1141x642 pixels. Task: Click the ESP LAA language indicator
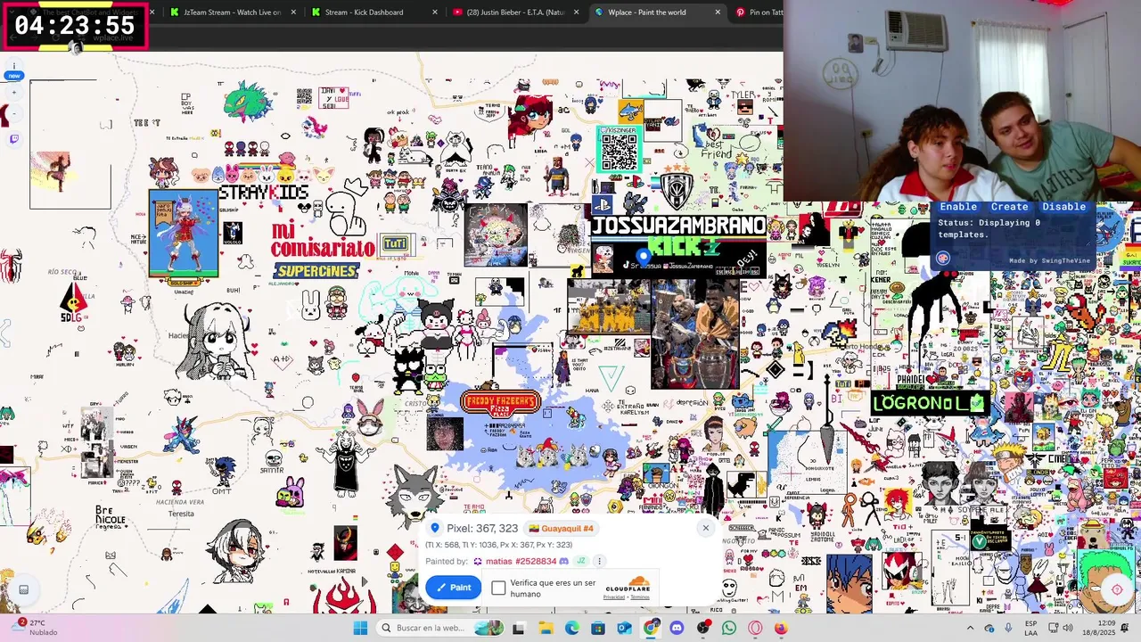1031,628
